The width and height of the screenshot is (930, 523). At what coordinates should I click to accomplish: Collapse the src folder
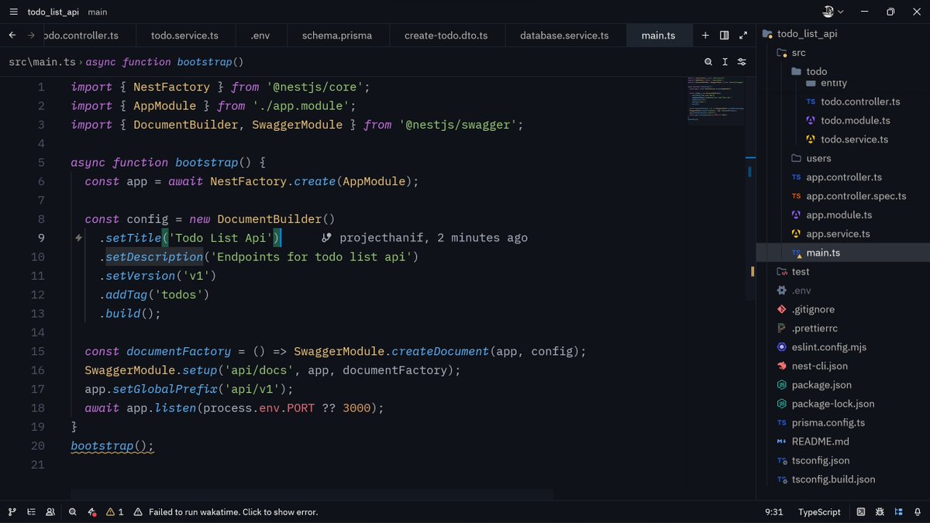(843, 53)
